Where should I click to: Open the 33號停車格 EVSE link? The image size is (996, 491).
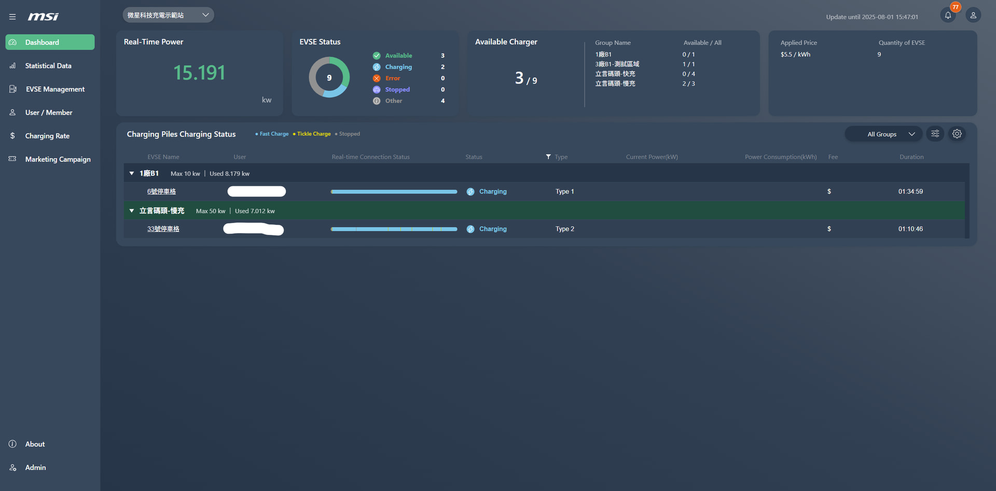(x=163, y=229)
